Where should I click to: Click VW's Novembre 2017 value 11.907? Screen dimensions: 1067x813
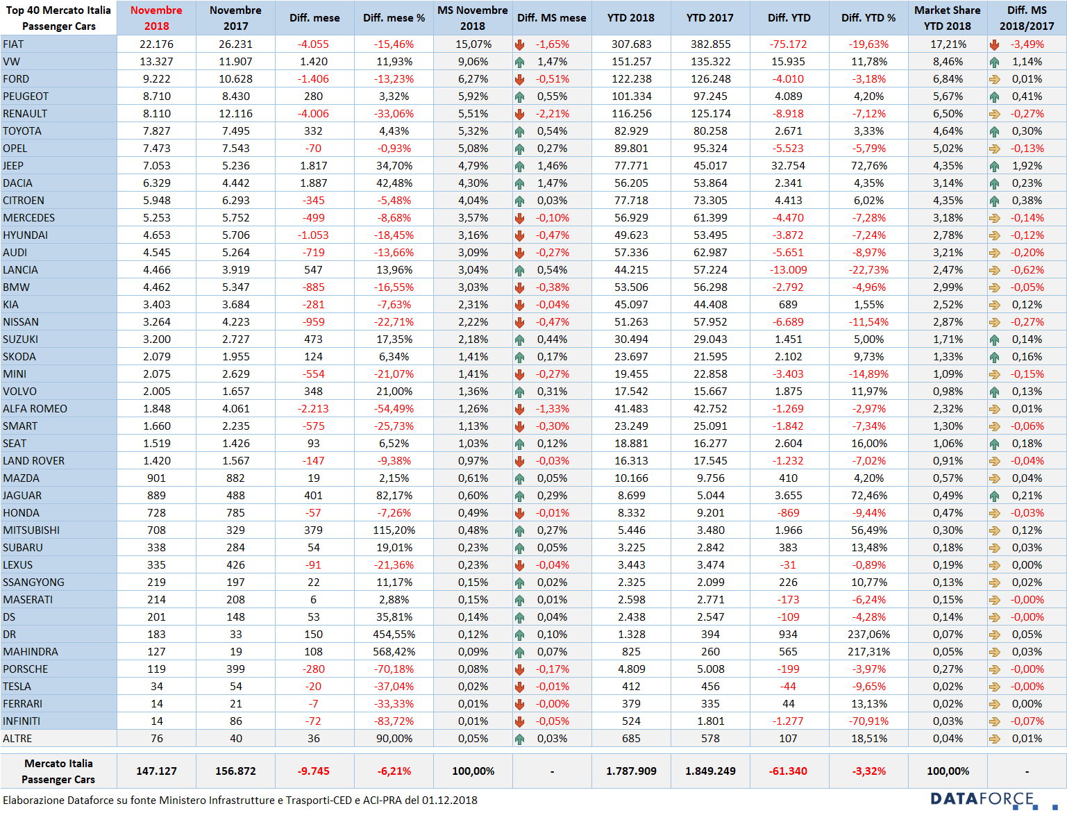pos(236,62)
